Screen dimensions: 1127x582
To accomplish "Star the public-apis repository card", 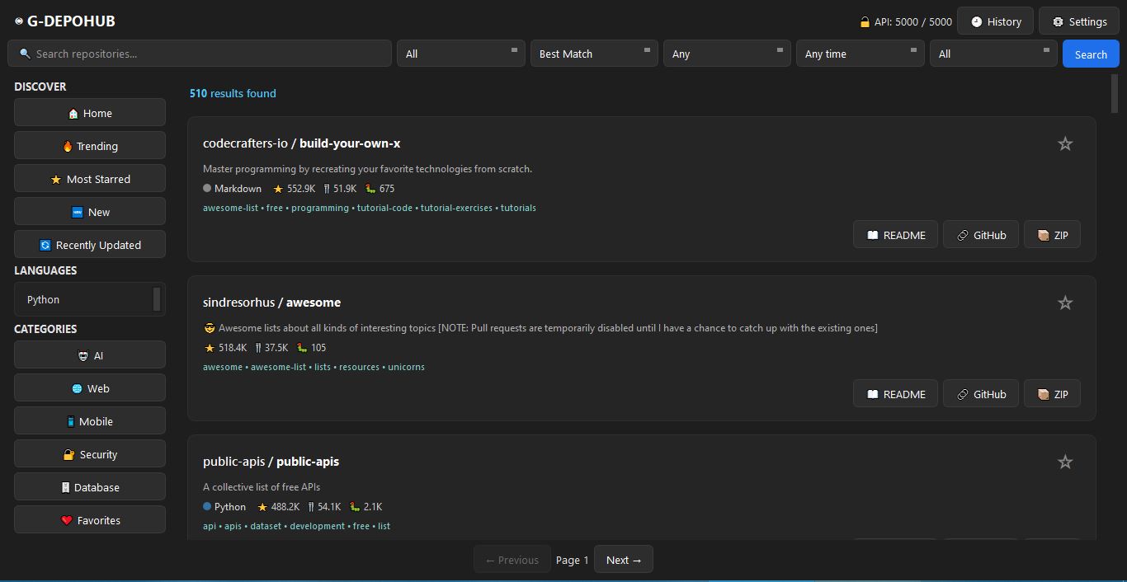I will (x=1065, y=462).
